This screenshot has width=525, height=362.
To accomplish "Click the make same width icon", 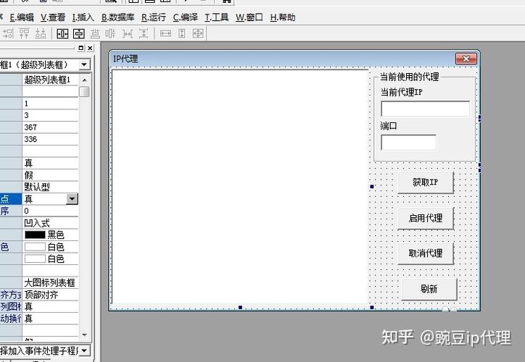I will click(165, 33).
